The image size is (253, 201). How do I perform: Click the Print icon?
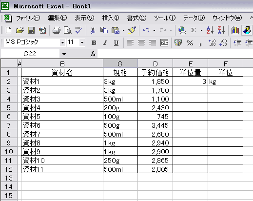pos(57,30)
